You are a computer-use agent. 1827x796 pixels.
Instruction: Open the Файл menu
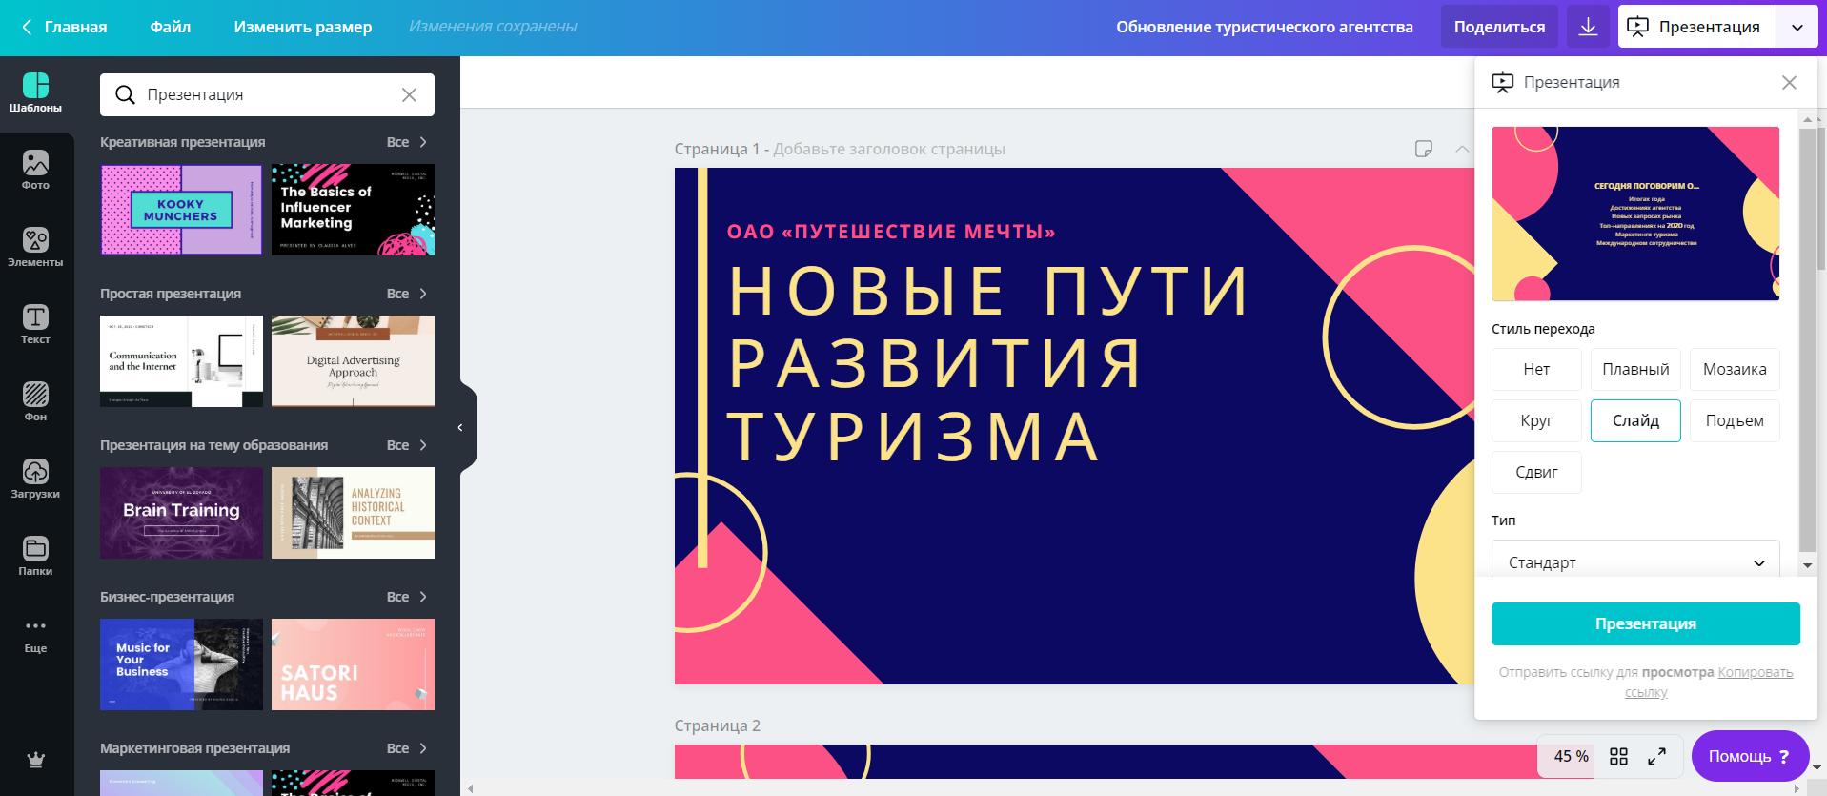[x=171, y=27]
